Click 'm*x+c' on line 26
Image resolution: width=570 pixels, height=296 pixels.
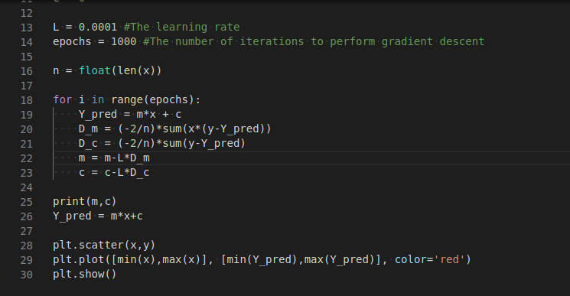pyautogui.click(x=127, y=216)
